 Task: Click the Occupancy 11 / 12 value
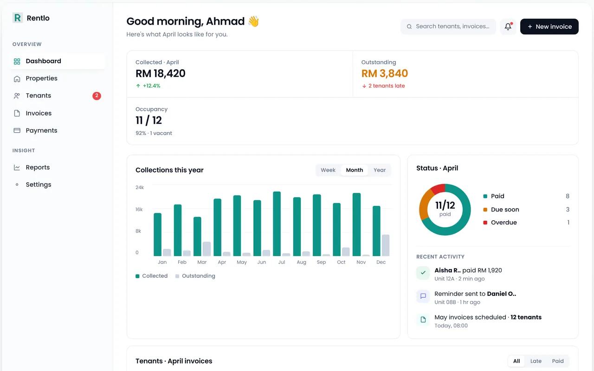click(148, 121)
